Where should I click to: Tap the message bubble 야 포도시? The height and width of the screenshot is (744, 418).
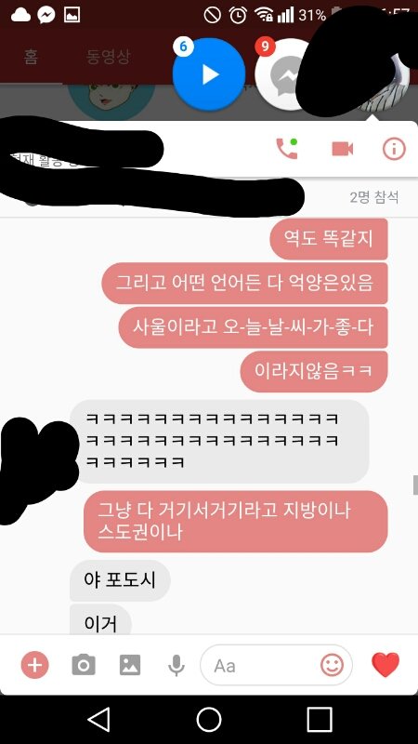point(120,580)
